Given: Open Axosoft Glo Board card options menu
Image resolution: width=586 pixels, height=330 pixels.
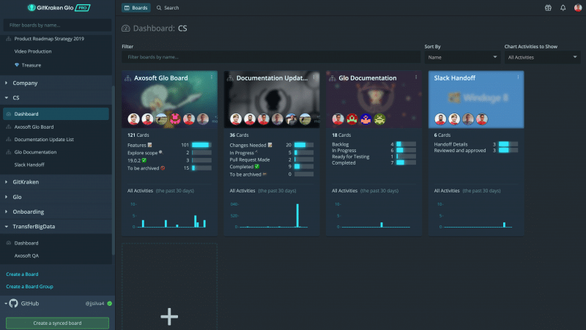Looking at the screenshot, I should click(x=212, y=78).
